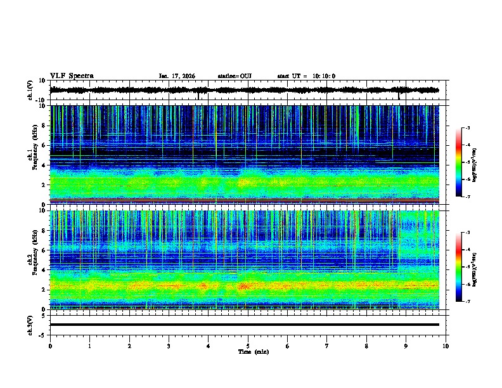Click the ch.2 color scale's log(PSD) label
The width and height of the screenshot is (502, 388).
pos(474,269)
